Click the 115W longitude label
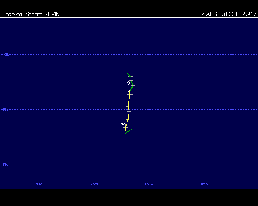This screenshot has height=206, width=258. [x=204, y=184]
